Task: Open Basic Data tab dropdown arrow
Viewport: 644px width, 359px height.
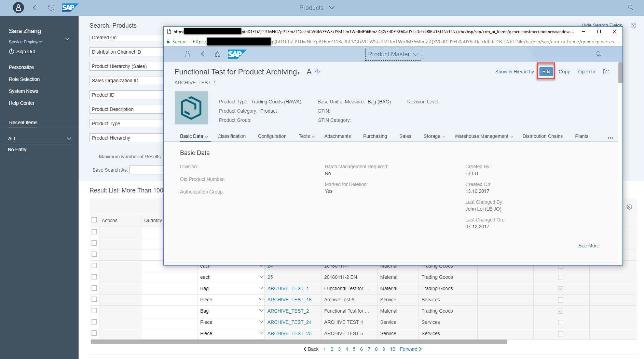Action: [x=207, y=137]
